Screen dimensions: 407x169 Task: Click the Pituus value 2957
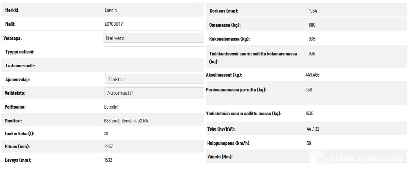click(x=108, y=146)
